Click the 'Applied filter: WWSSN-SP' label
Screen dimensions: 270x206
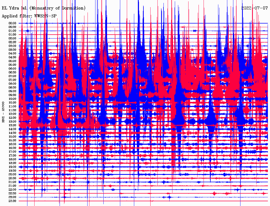29,16
